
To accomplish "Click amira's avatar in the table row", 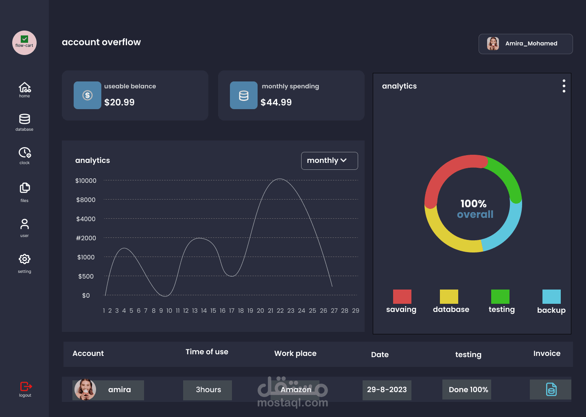I will pyautogui.click(x=85, y=390).
